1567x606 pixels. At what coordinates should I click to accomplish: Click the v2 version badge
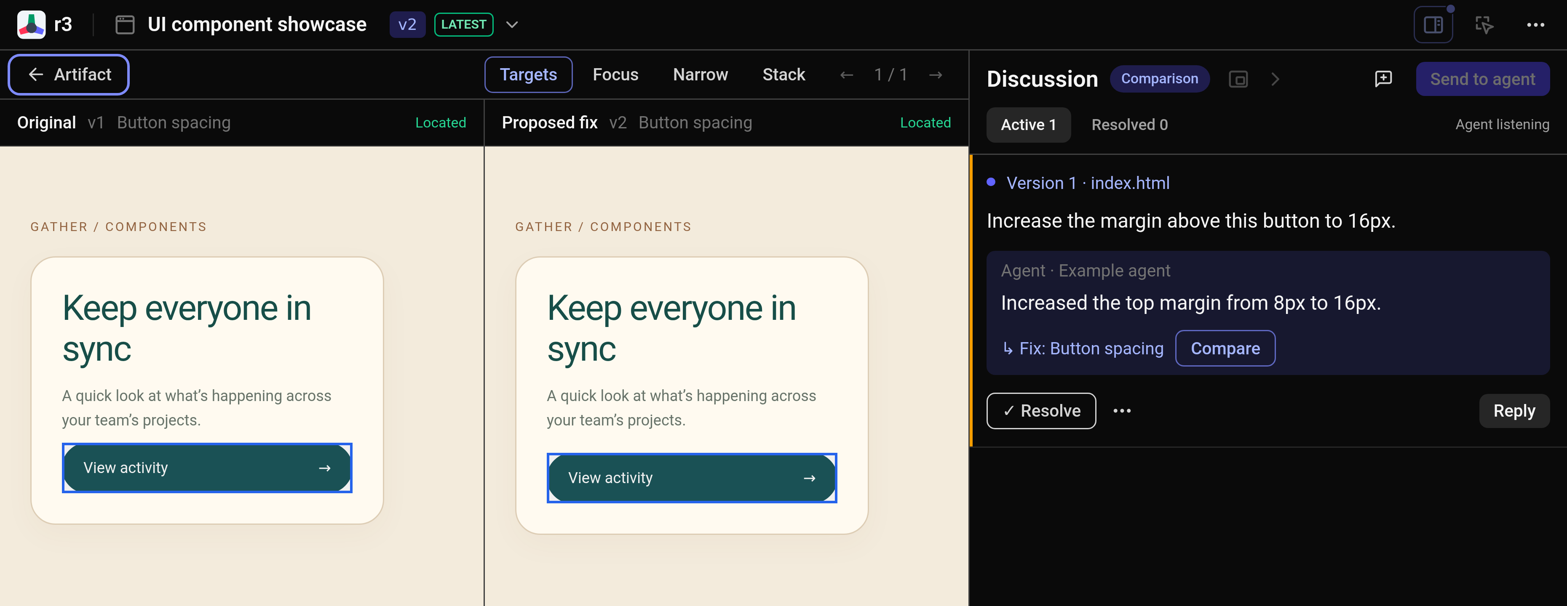pos(407,25)
